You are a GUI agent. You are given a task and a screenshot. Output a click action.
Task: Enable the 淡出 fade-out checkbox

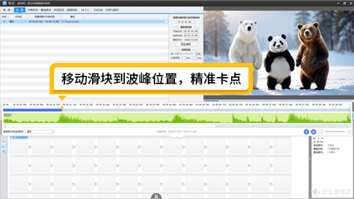click(x=194, y=58)
